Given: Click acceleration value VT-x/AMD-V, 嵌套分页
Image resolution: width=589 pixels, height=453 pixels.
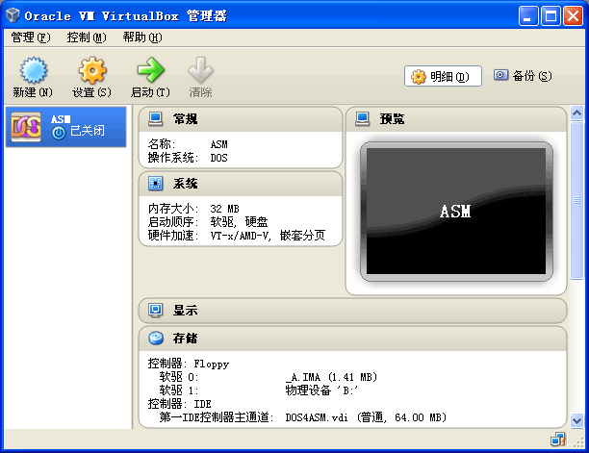Looking at the screenshot, I should (268, 236).
